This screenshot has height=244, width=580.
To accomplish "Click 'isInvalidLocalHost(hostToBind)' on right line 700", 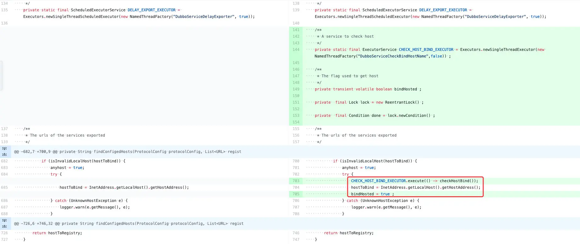I will 376,161.
